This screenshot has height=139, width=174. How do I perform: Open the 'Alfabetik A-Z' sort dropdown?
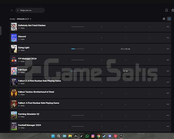[24, 19]
